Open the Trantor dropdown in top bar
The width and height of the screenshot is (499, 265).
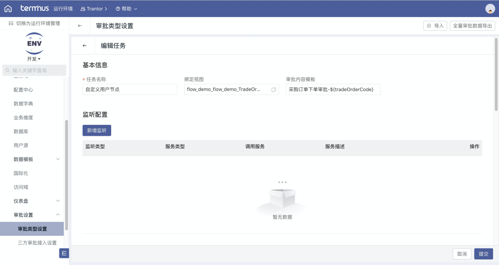click(94, 9)
